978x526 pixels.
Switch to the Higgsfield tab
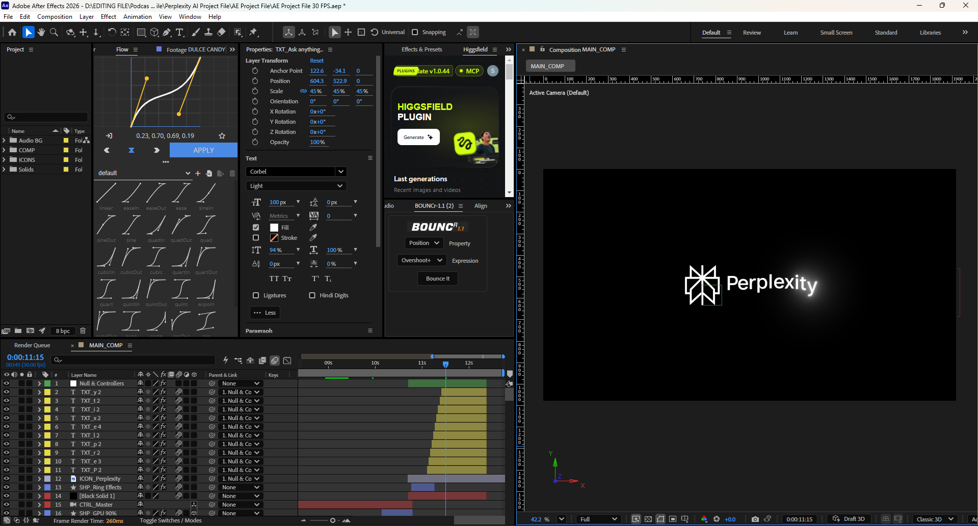pos(475,49)
